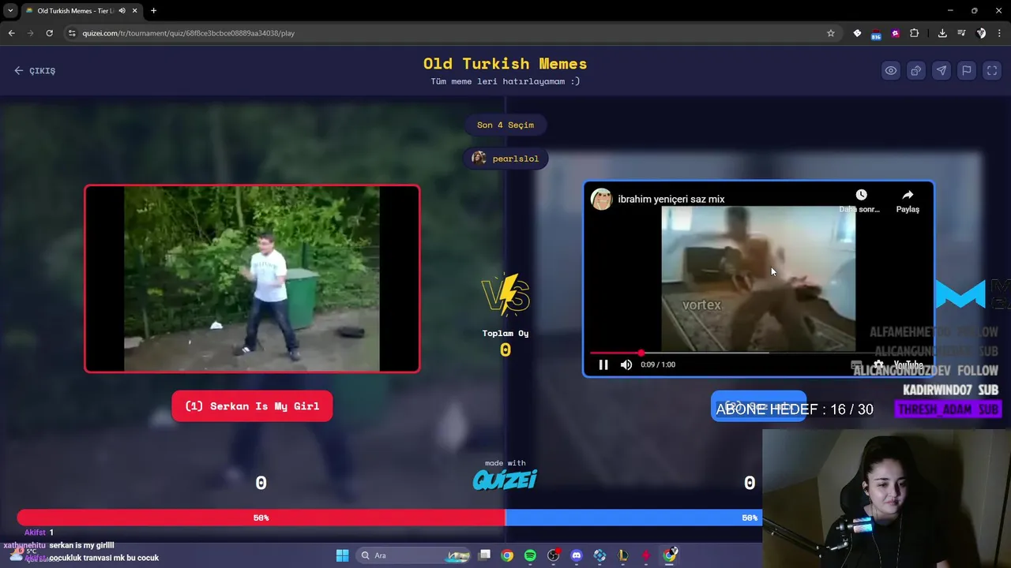Open the Windows Start menu
This screenshot has width=1011, height=568.
pyautogui.click(x=342, y=555)
